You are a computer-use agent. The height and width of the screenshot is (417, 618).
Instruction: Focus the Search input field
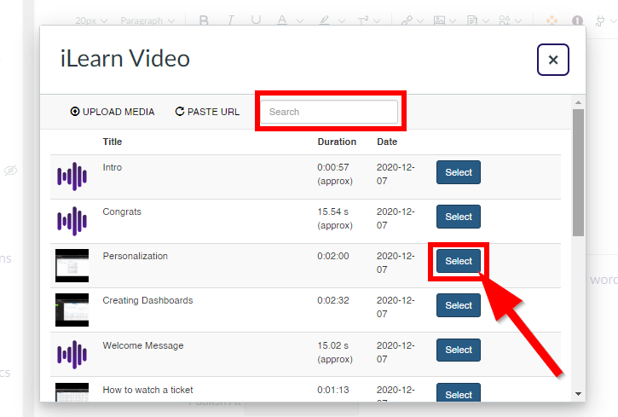click(x=329, y=112)
